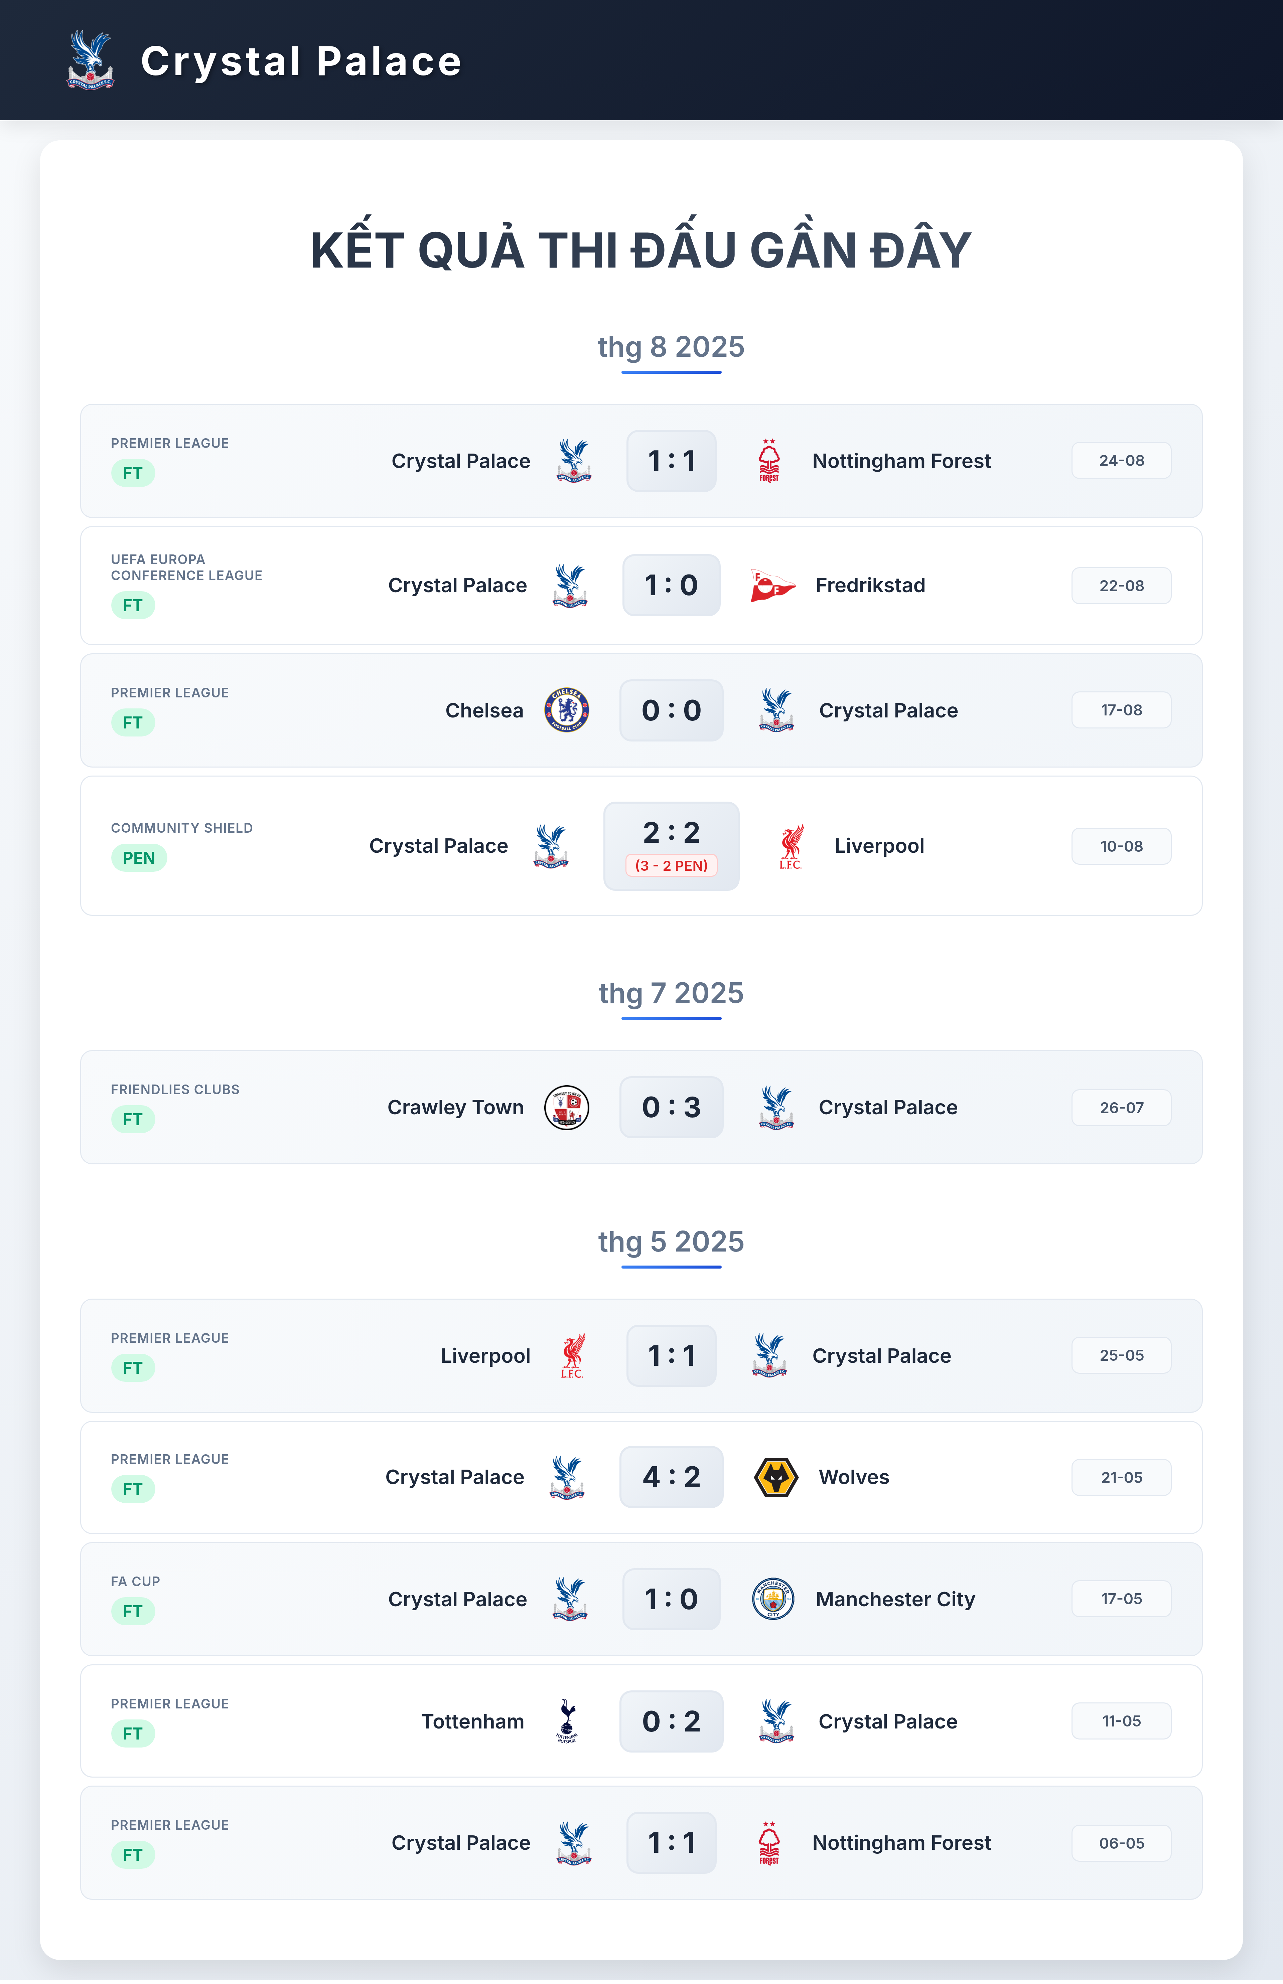Click the Crystal Palace crest in header
The width and height of the screenshot is (1283, 1984).
90,60
